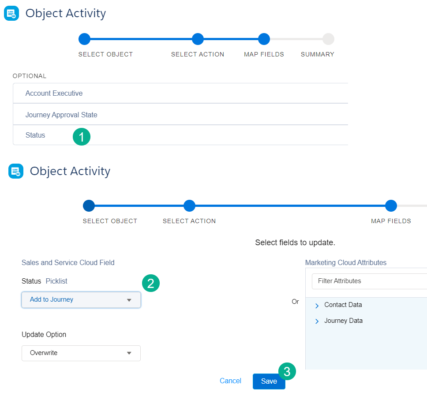Click Select Action step in lower wizard

(189, 206)
